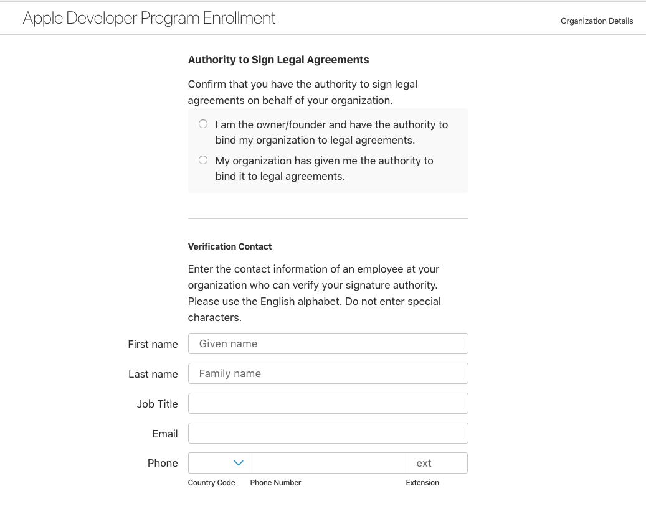
Task: Click the Email label
Action: pos(165,434)
